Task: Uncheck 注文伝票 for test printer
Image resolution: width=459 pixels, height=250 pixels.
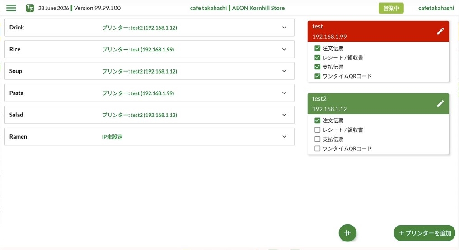Action: (x=317, y=48)
